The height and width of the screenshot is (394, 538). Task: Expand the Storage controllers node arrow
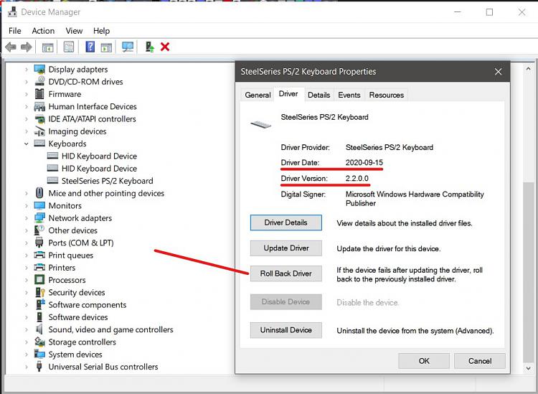point(27,342)
